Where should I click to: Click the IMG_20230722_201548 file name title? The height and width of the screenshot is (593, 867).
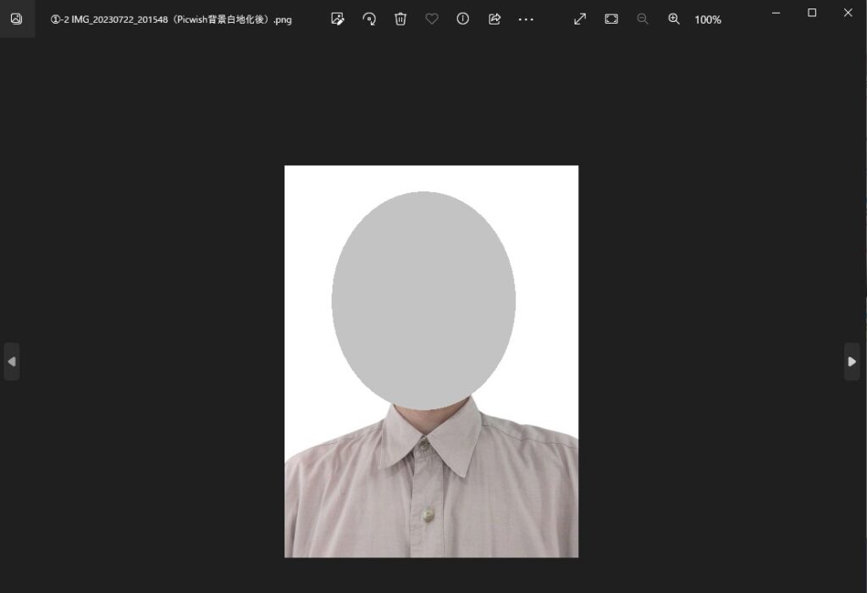tap(171, 19)
